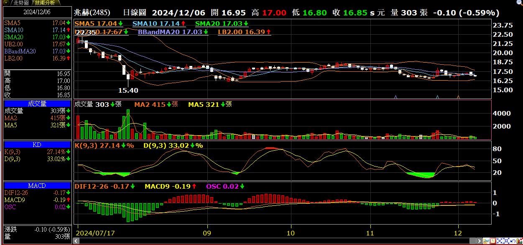Click the expand arrows icon
This screenshot has width=523, height=245.
pos(506,241)
